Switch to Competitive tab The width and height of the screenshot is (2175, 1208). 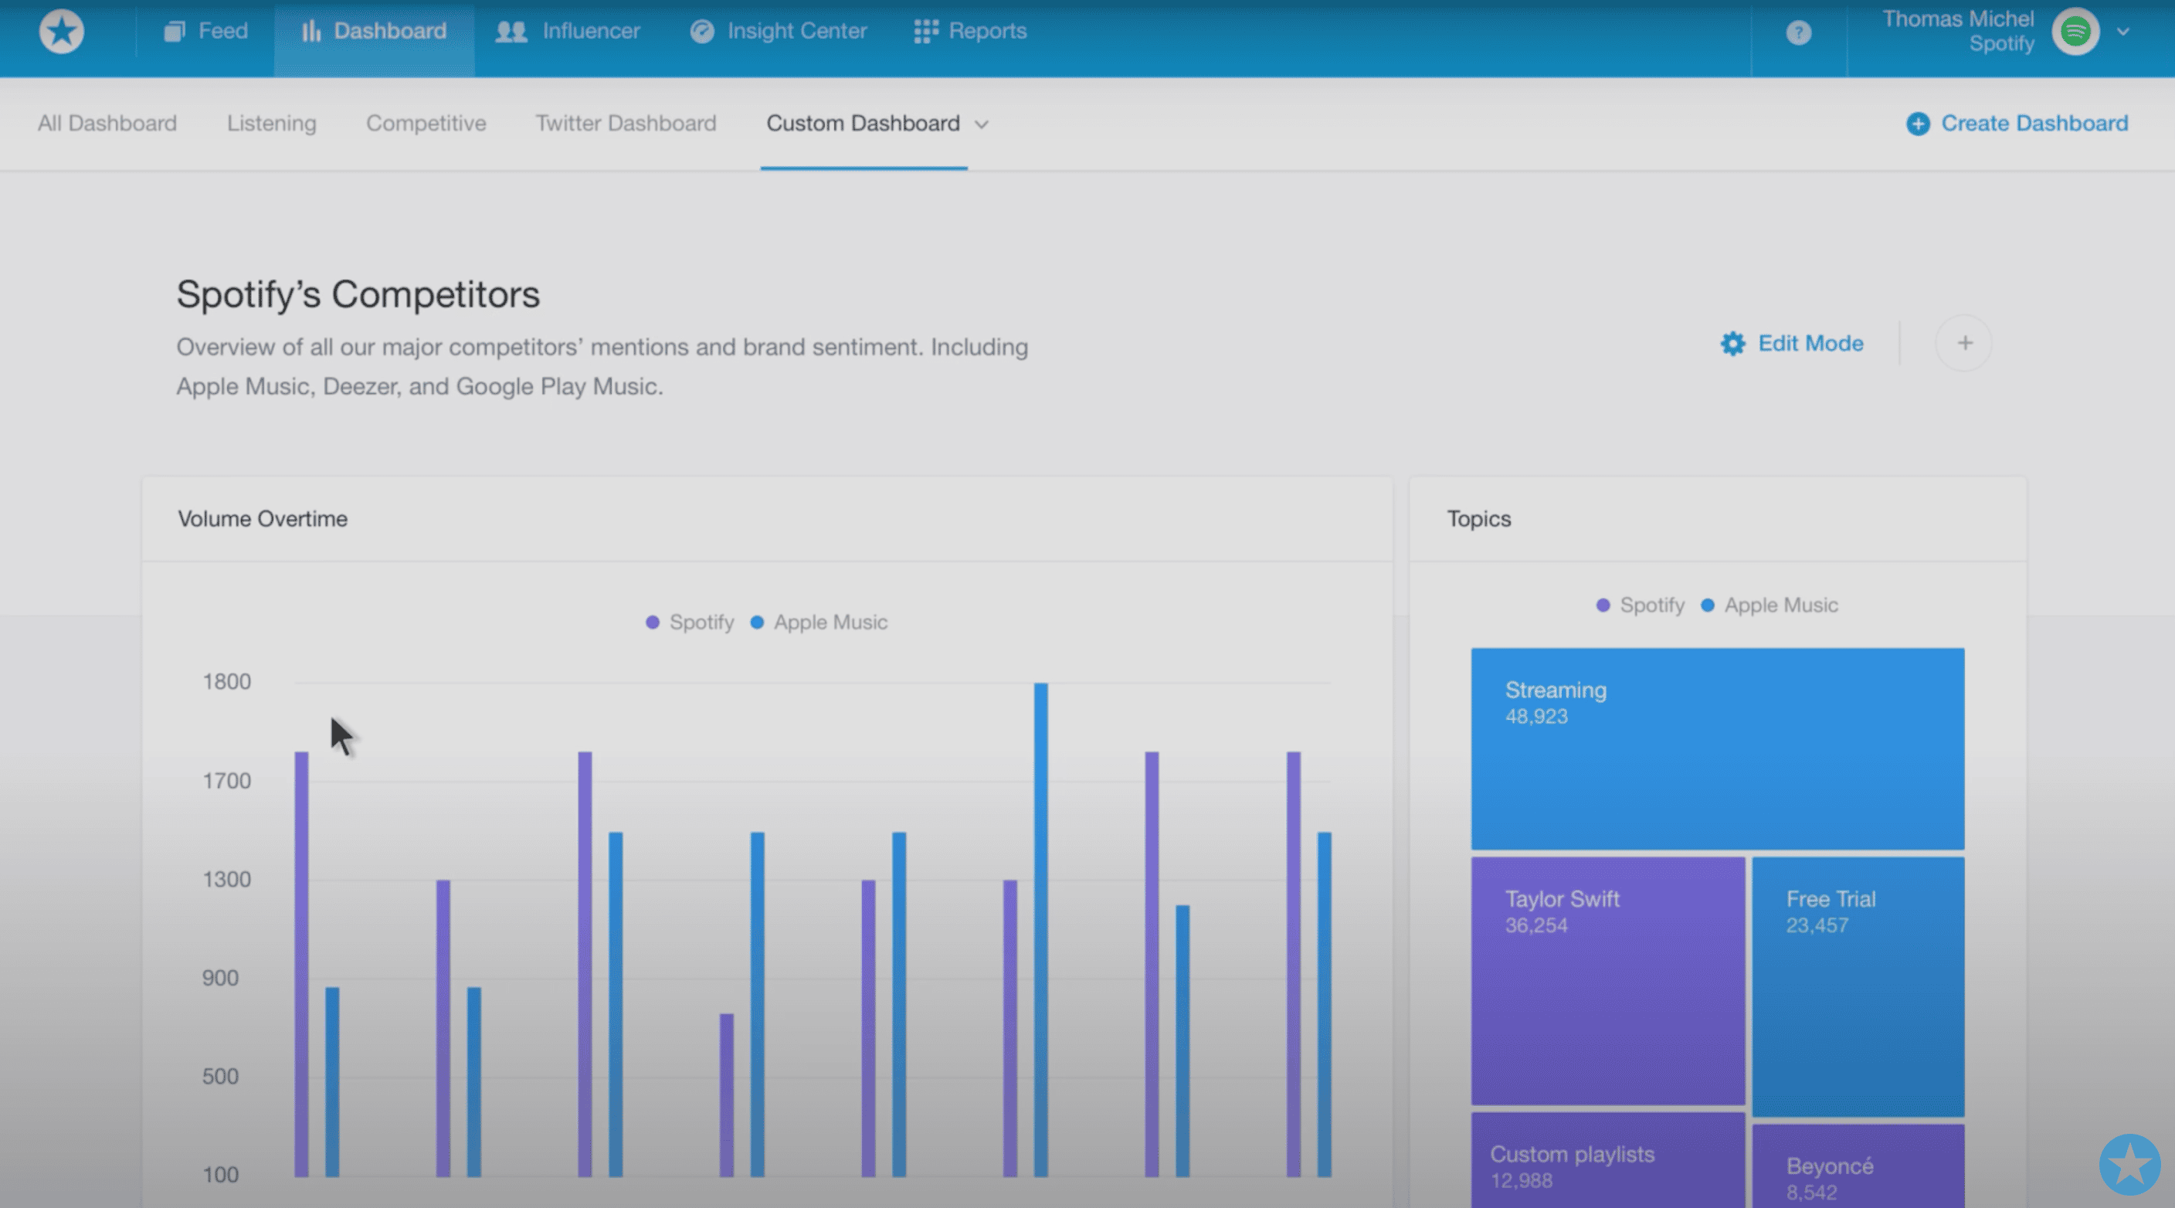[426, 124]
